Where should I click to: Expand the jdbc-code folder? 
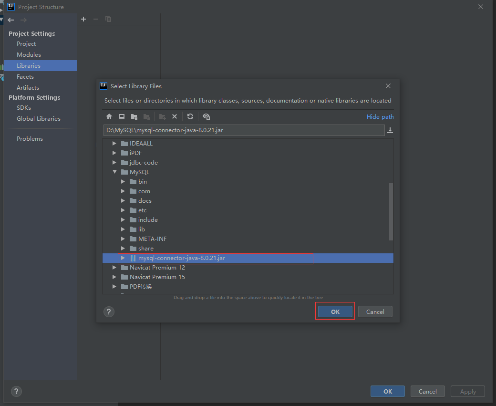click(x=114, y=162)
